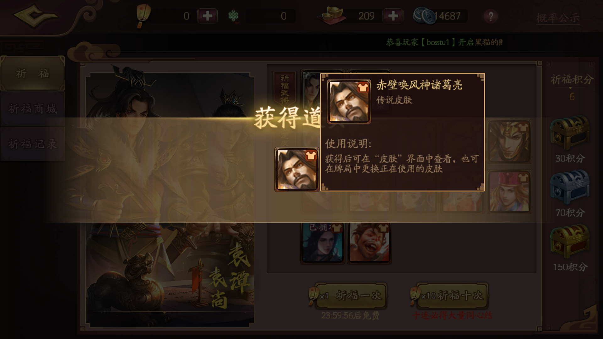
Task: Add gold ingots with the plus button
Action: [x=393, y=16]
